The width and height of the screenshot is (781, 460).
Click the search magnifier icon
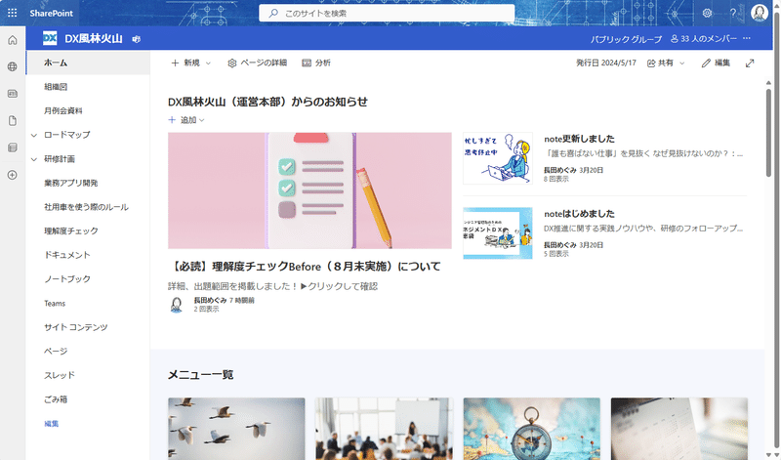coord(273,14)
